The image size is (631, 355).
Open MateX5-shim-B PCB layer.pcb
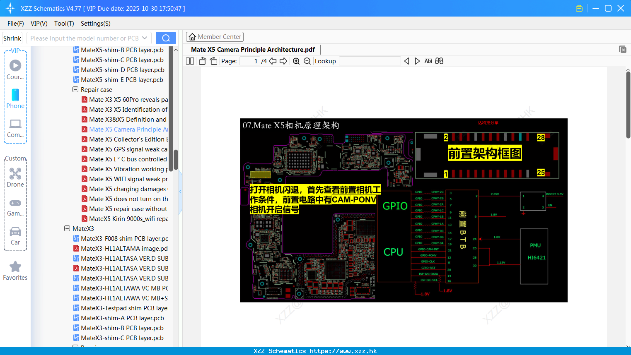click(118, 50)
